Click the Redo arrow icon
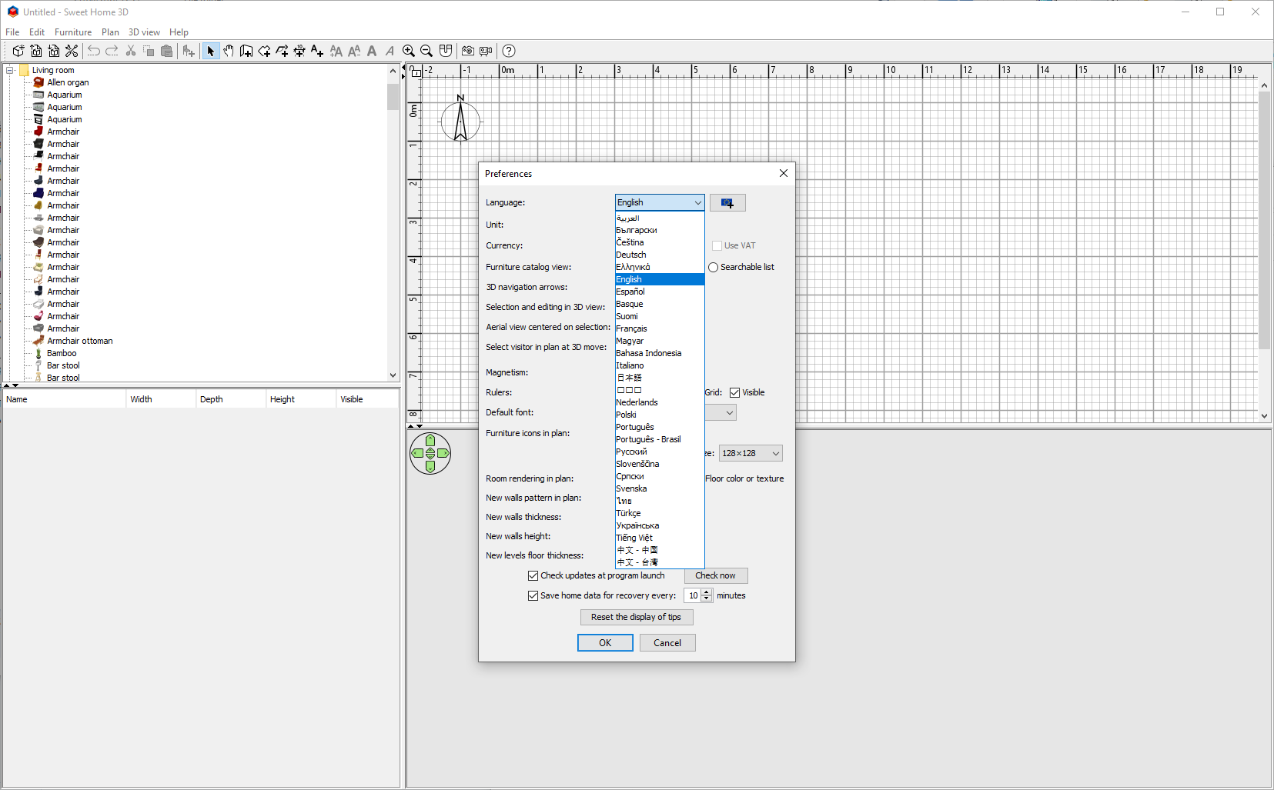Screen dimensions: 1274x790 [x=112, y=51]
